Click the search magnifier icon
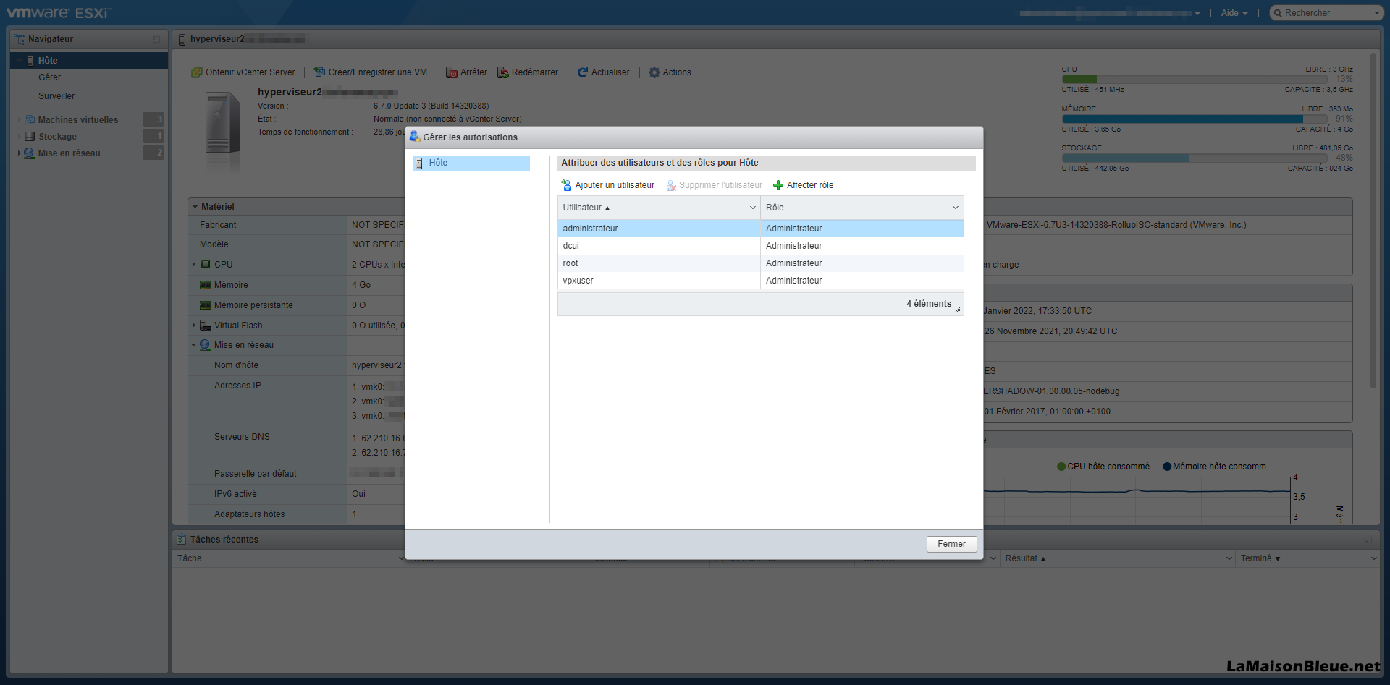The image size is (1390, 685). (x=1279, y=13)
